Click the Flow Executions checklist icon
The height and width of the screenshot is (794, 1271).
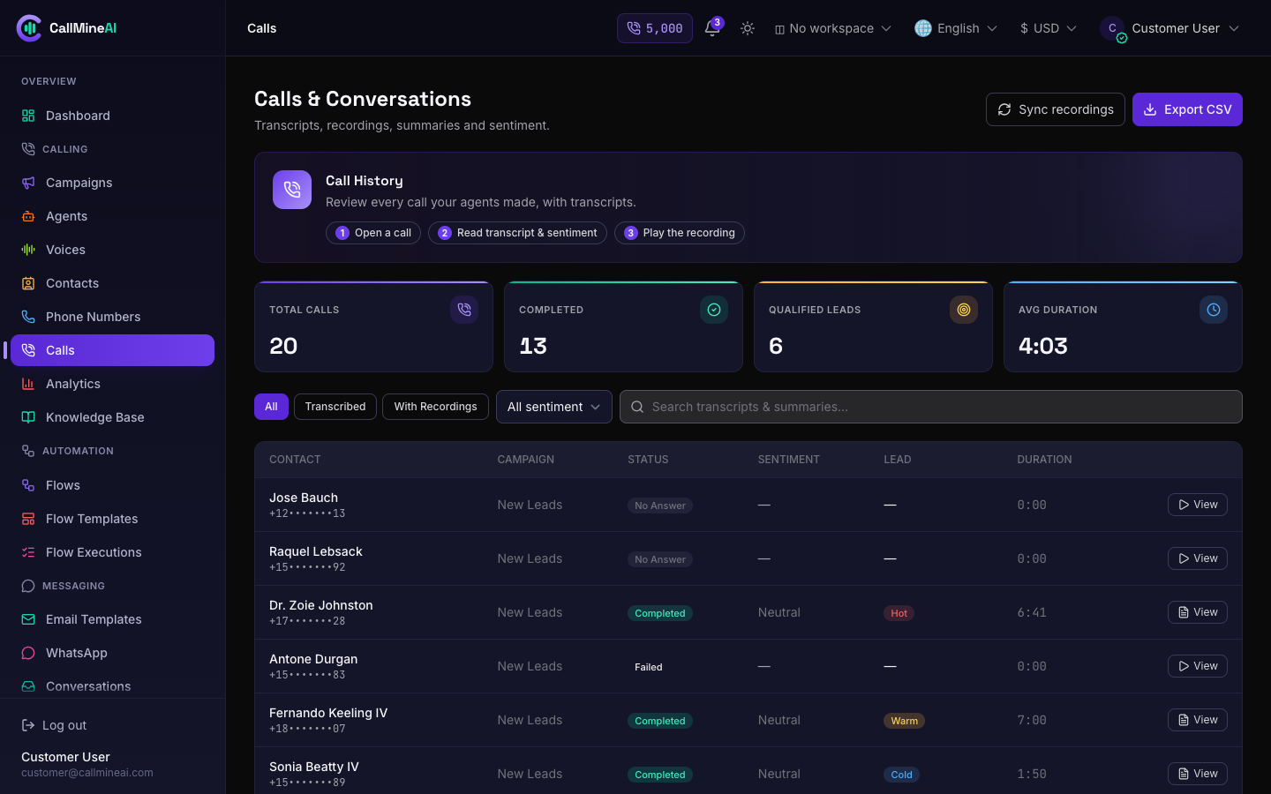[28, 552]
